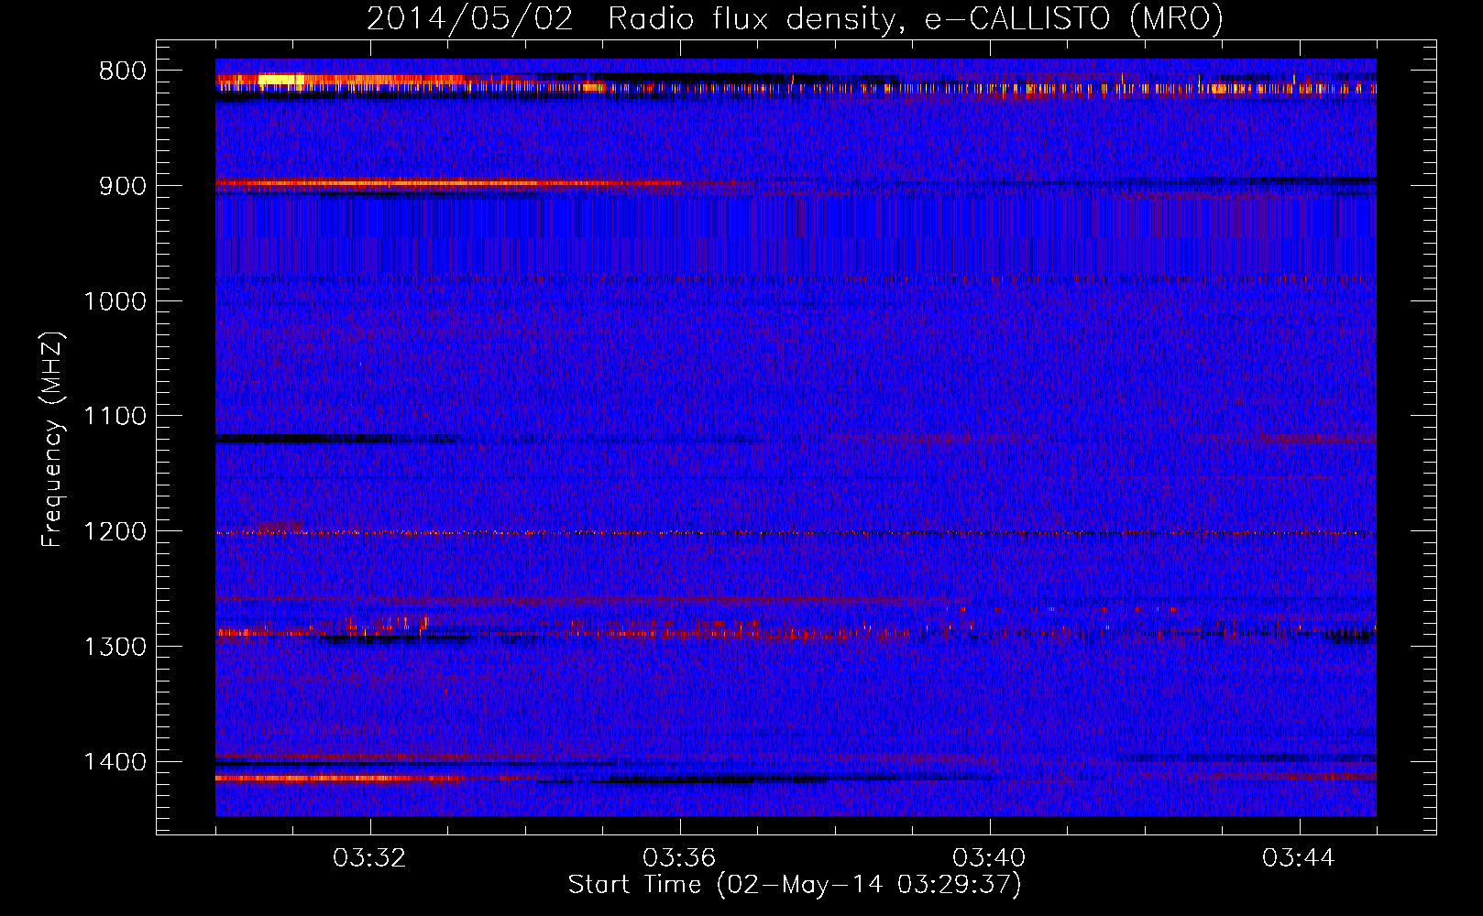The width and height of the screenshot is (1483, 916).
Task: Click the 'Start Time (02-May-14 03:29:37)' axis title
Action: [x=795, y=885]
